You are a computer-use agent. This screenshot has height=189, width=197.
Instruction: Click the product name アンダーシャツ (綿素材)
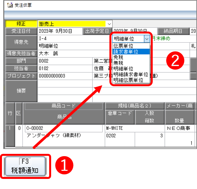click(x=54, y=136)
